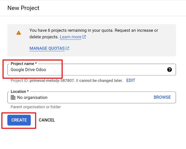Viewport: 186px width, 149px height.
Task: Open the MANAGE QUOTAS link
Action: 47,48
